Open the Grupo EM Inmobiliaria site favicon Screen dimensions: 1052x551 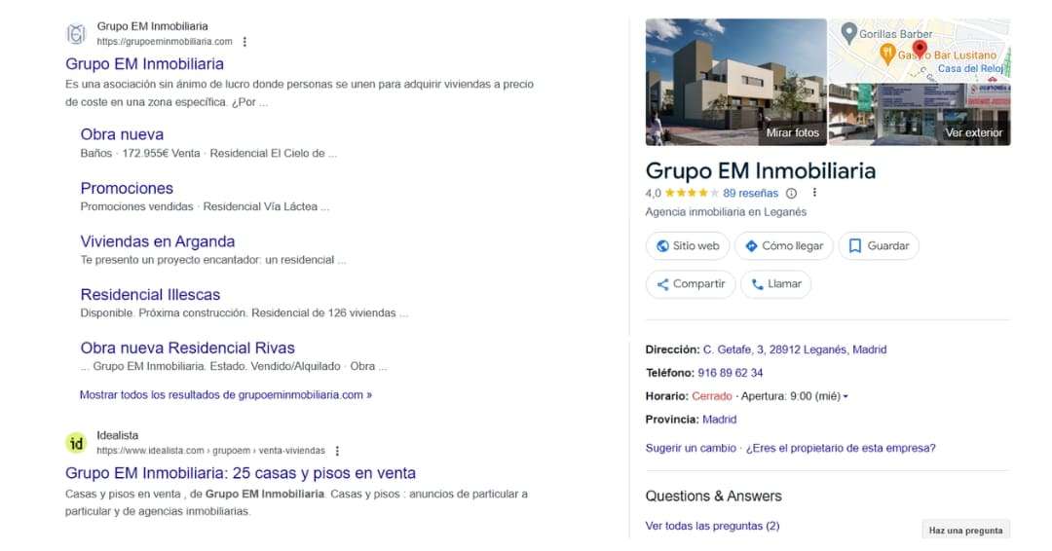coord(77,33)
